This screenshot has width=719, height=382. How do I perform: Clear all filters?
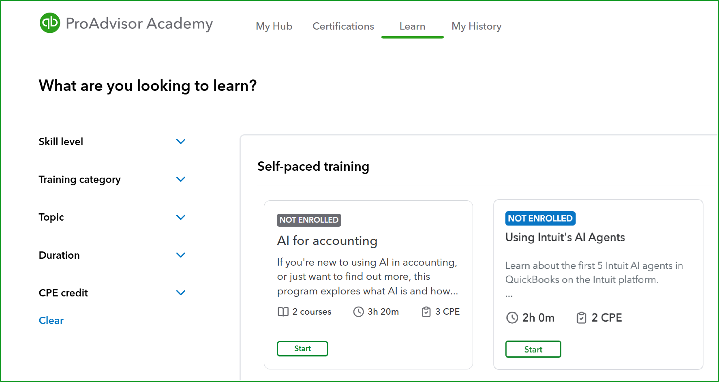(x=51, y=320)
